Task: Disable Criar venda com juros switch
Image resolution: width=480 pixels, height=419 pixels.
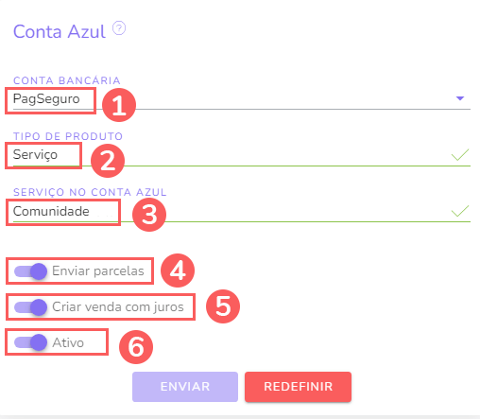Action: (x=31, y=307)
